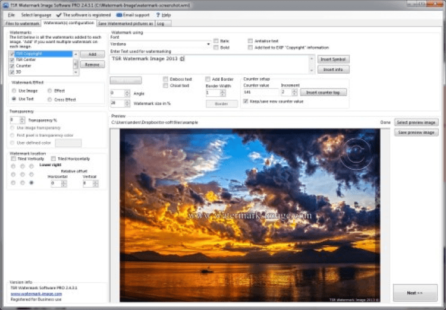446x310 pixels.
Task: Select the Use Image radio button
Action: tap(14, 91)
